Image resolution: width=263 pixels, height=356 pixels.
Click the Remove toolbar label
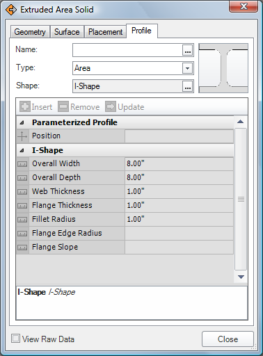coord(85,107)
